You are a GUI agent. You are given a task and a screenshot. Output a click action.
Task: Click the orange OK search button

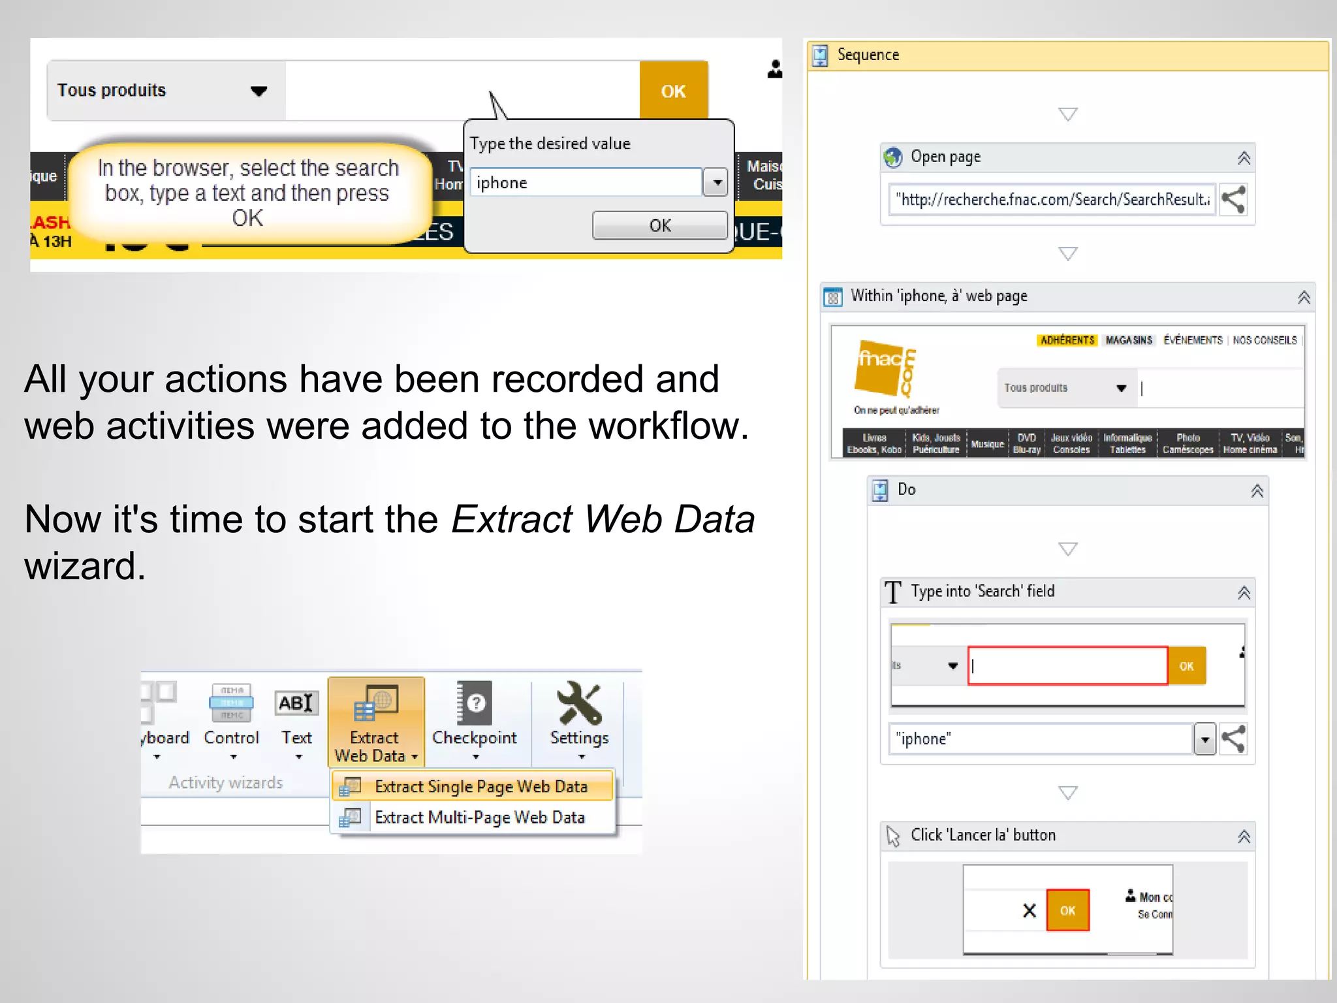673,91
